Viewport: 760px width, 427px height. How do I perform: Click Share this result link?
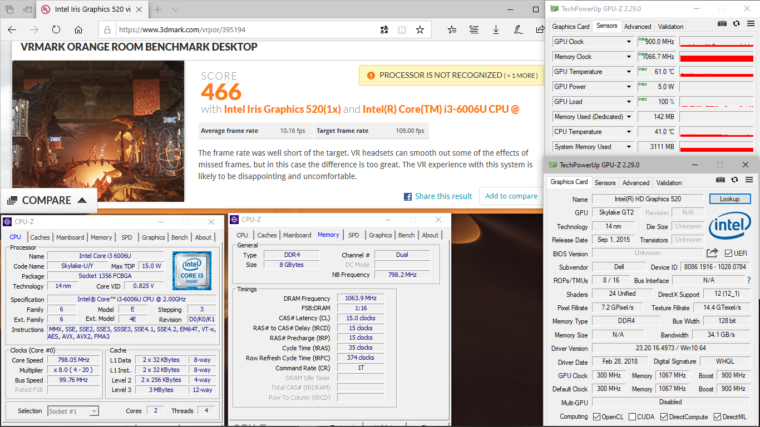point(438,196)
